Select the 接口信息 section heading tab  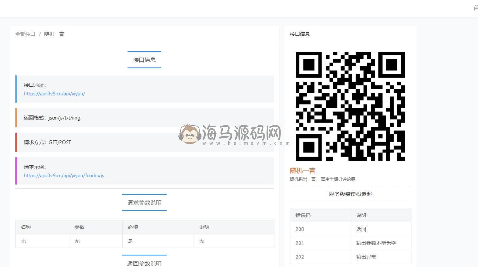tap(144, 60)
